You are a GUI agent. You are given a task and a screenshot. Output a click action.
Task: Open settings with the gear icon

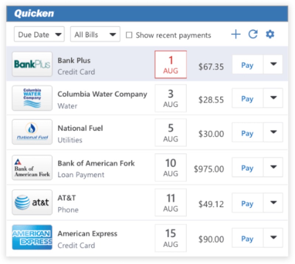(270, 35)
